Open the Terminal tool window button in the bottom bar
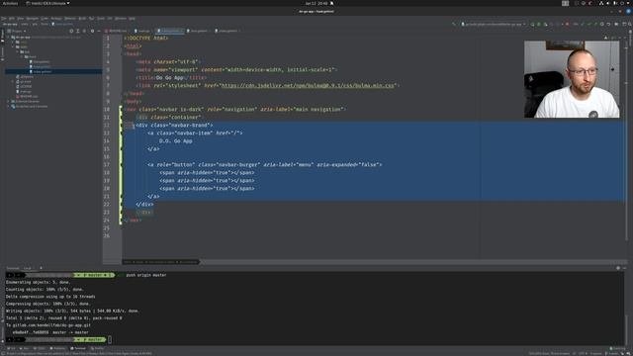Viewport: 633px width, 356px height. pos(78,348)
